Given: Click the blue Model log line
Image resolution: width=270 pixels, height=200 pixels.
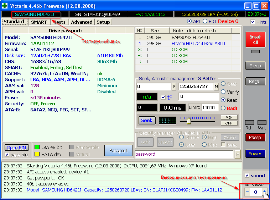Looking at the screenshot, I should tap(124, 190).
